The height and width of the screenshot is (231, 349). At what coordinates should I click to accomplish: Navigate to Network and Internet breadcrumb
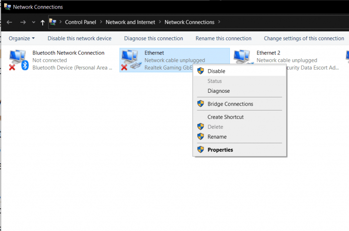(x=130, y=22)
